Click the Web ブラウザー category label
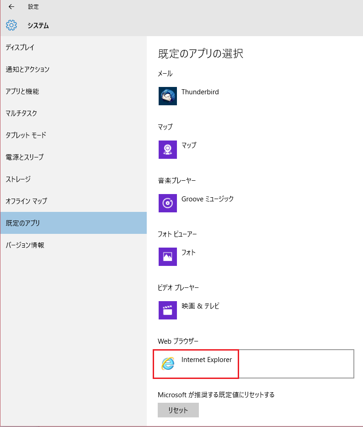Viewport: 363px width, 427px height. [178, 341]
